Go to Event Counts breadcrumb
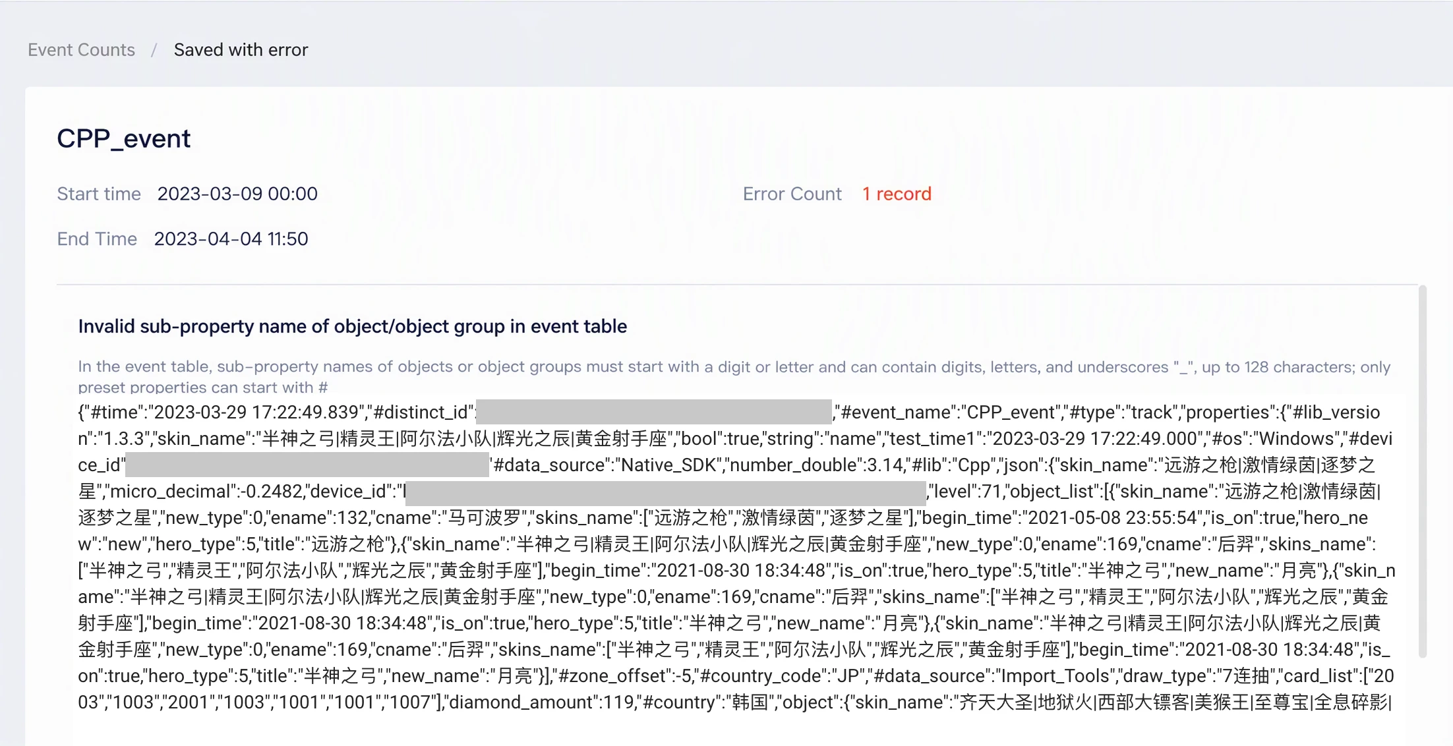Image resolution: width=1453 pixels, height=746 pixels. tap(81, 50)
